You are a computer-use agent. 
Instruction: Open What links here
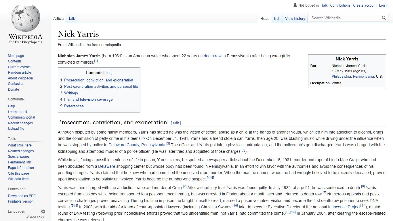click(20, 145)
